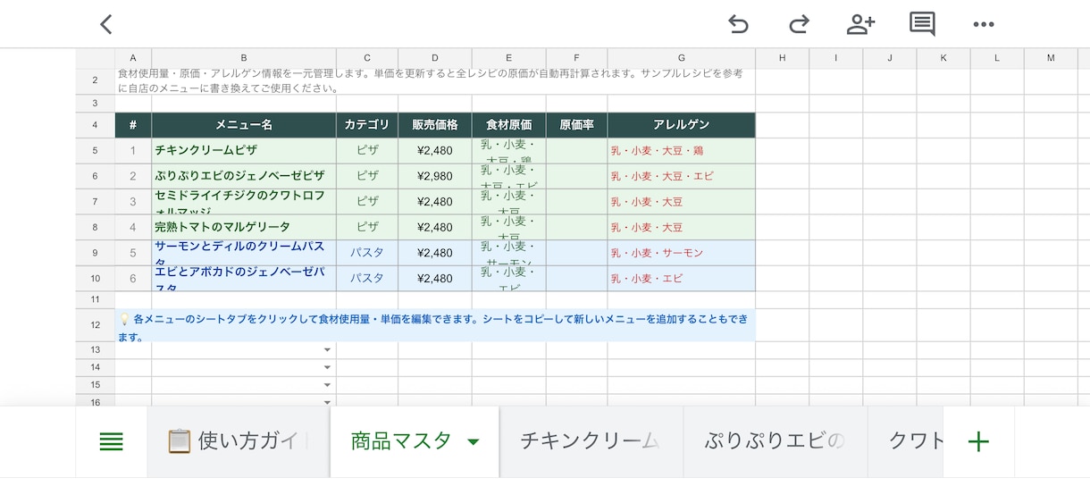The image size is (1090, 503).
Task: Select row 11 header
Action: (95, 299)
